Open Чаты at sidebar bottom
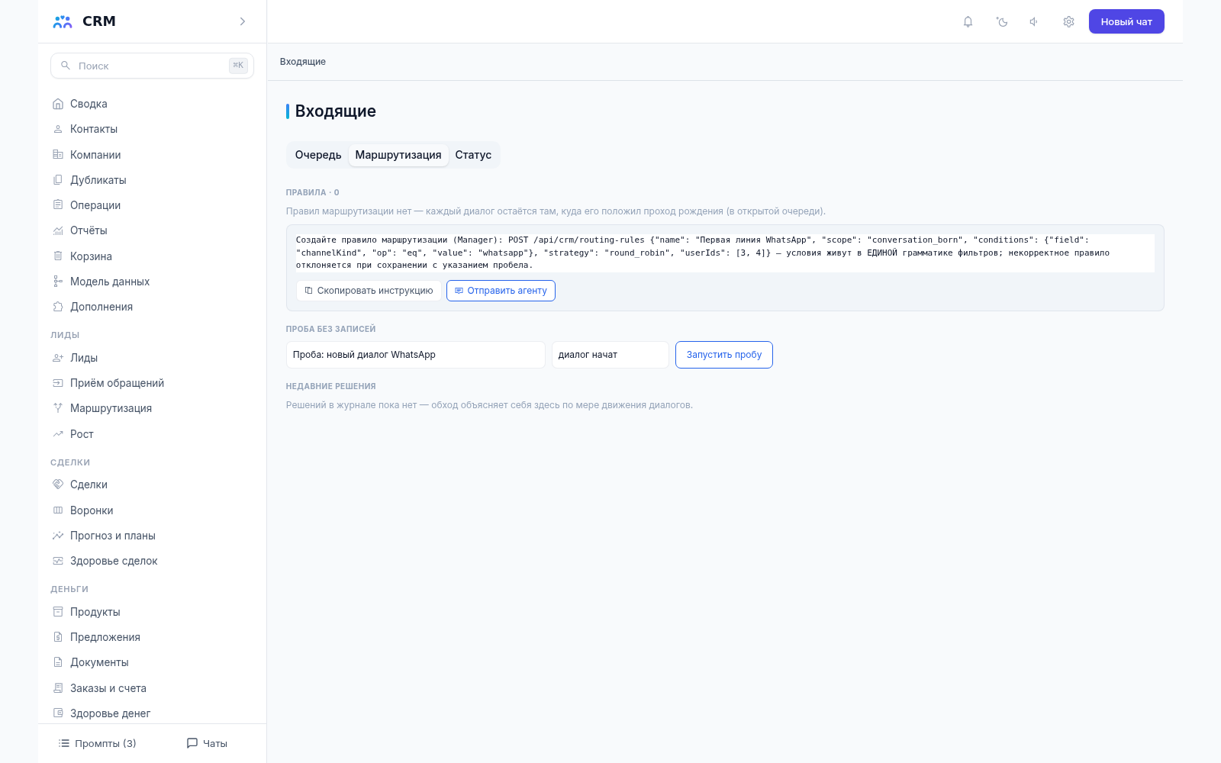The height and width of the screenshot is (763, 1221). 207,743
